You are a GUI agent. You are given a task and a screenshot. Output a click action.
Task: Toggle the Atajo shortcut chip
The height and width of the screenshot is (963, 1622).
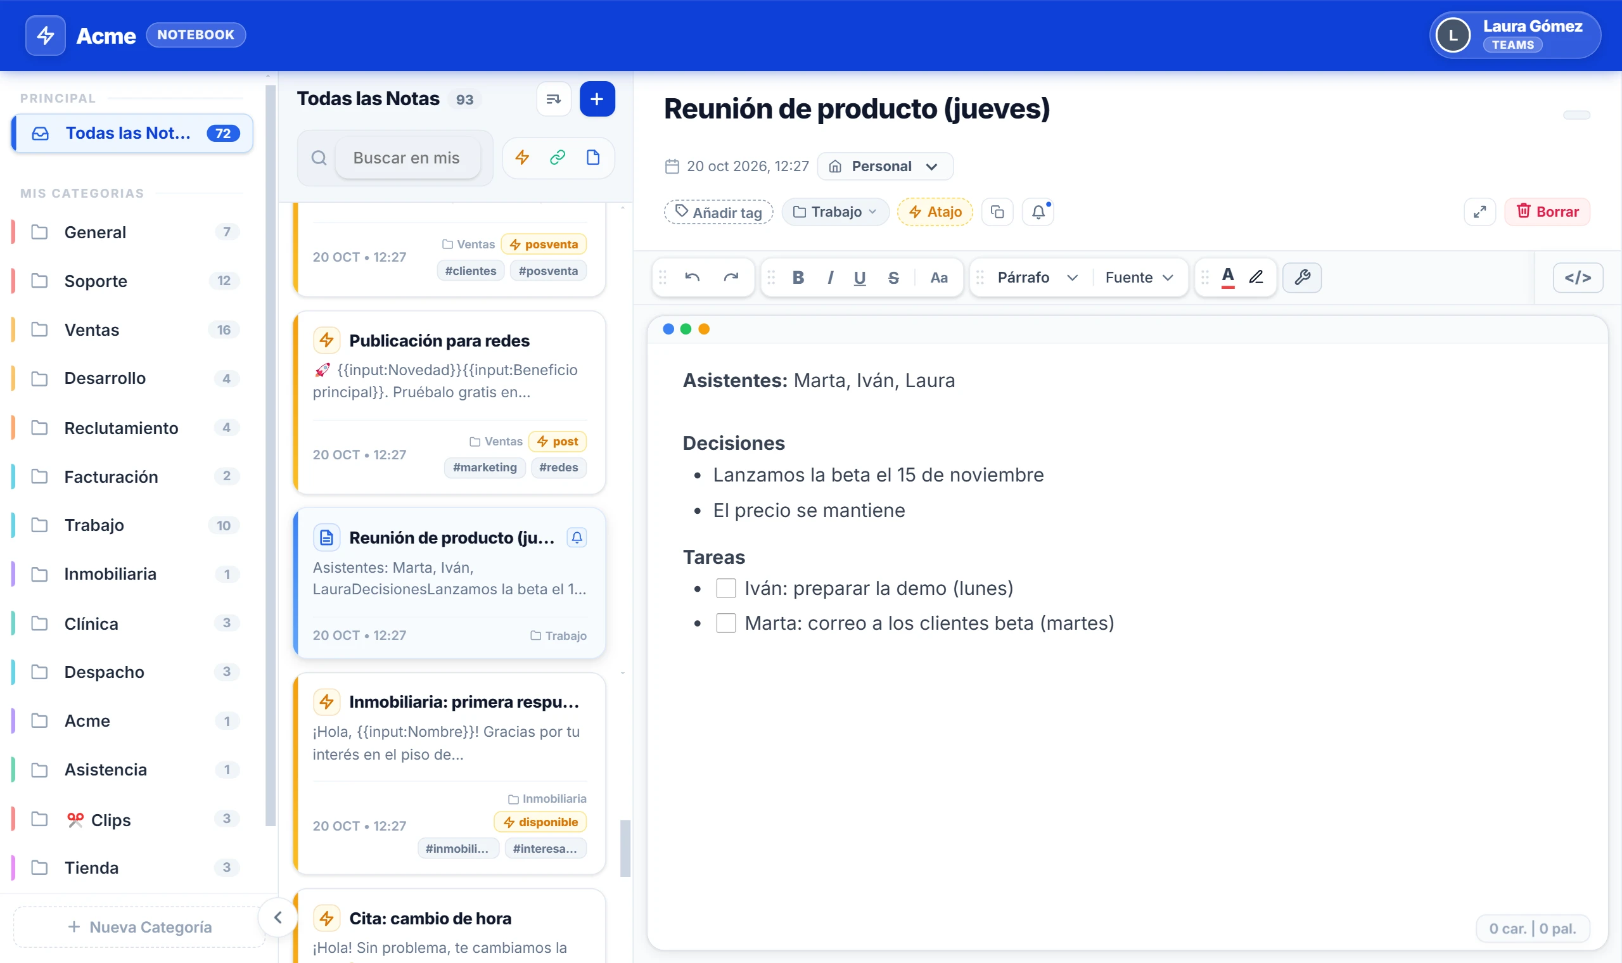(935, 212)
